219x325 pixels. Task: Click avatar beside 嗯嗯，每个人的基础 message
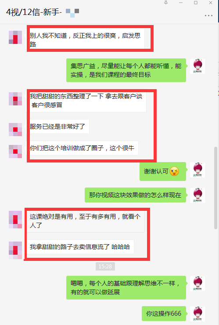click(x=197, y=284)
